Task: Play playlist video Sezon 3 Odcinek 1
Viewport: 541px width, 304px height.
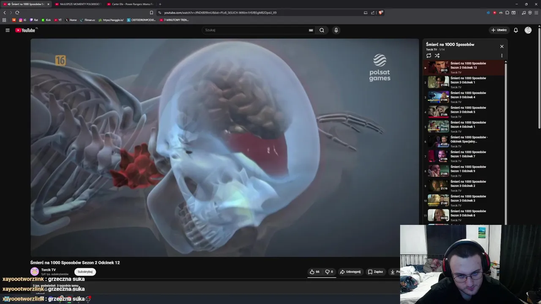Action: tap(464, 82)
